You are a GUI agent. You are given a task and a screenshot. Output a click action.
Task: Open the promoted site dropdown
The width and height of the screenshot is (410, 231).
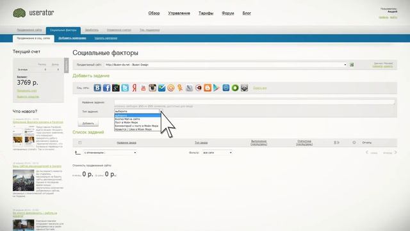[x=226, y=65]
